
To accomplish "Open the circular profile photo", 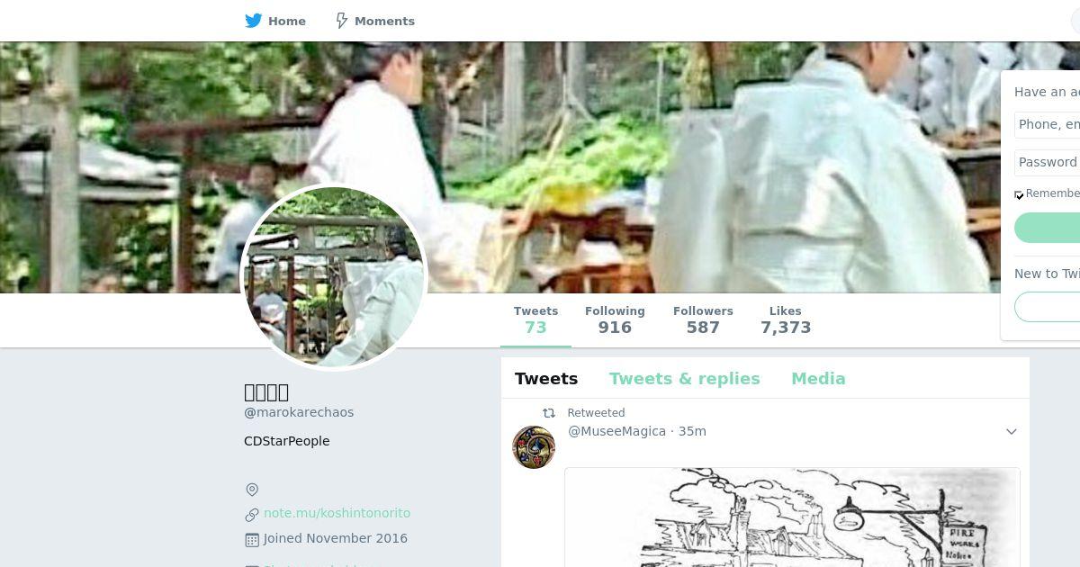I will click(x=334, y=277).
